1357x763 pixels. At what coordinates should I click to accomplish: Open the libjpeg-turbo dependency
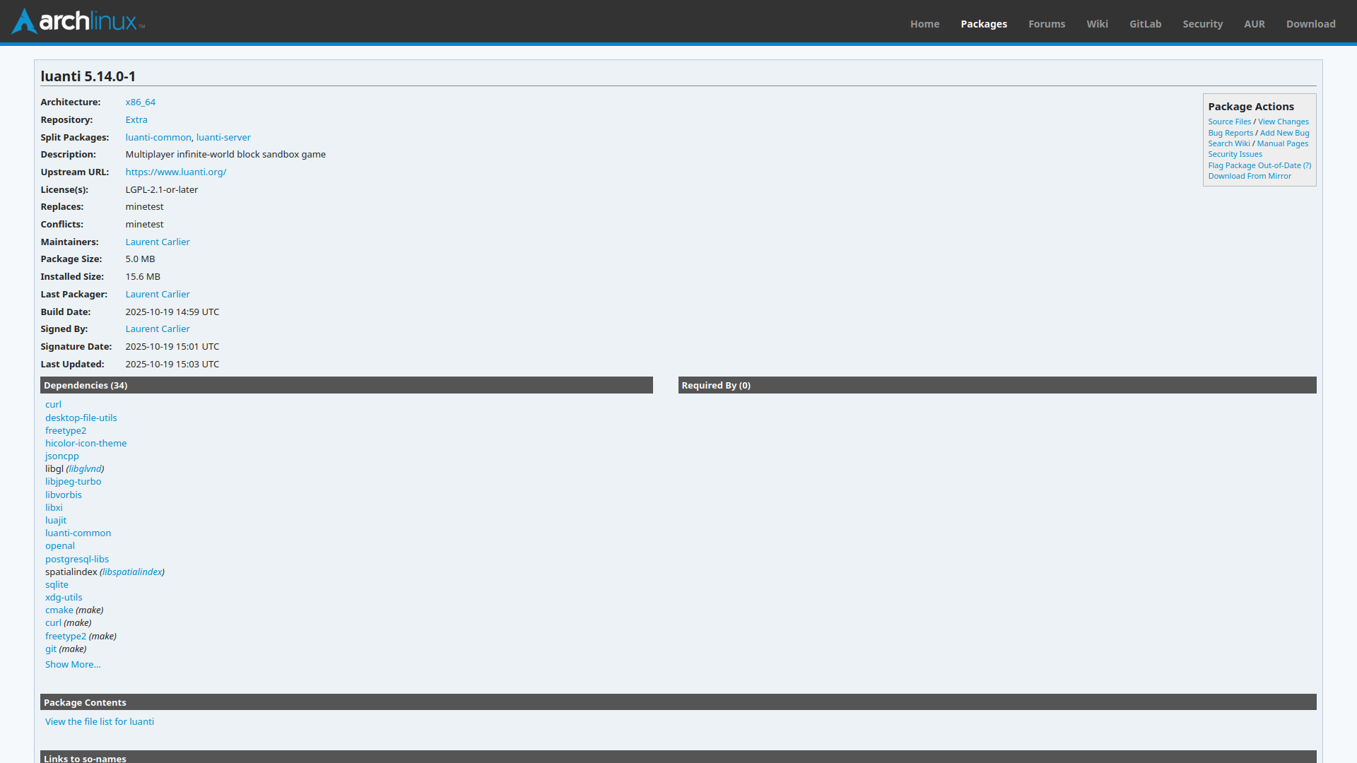pos(74,482)
